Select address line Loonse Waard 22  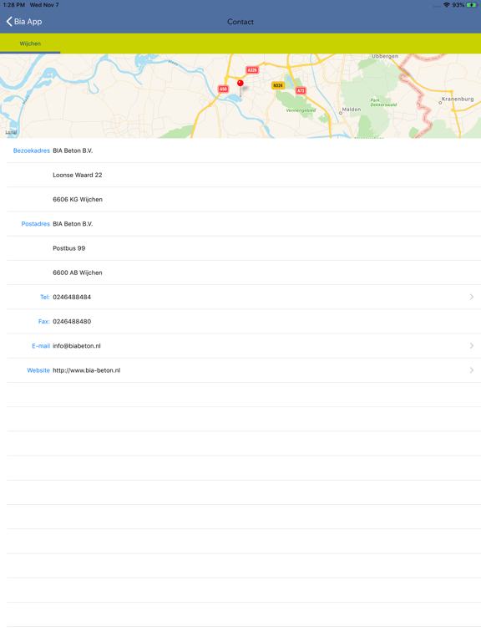point(78,175)
